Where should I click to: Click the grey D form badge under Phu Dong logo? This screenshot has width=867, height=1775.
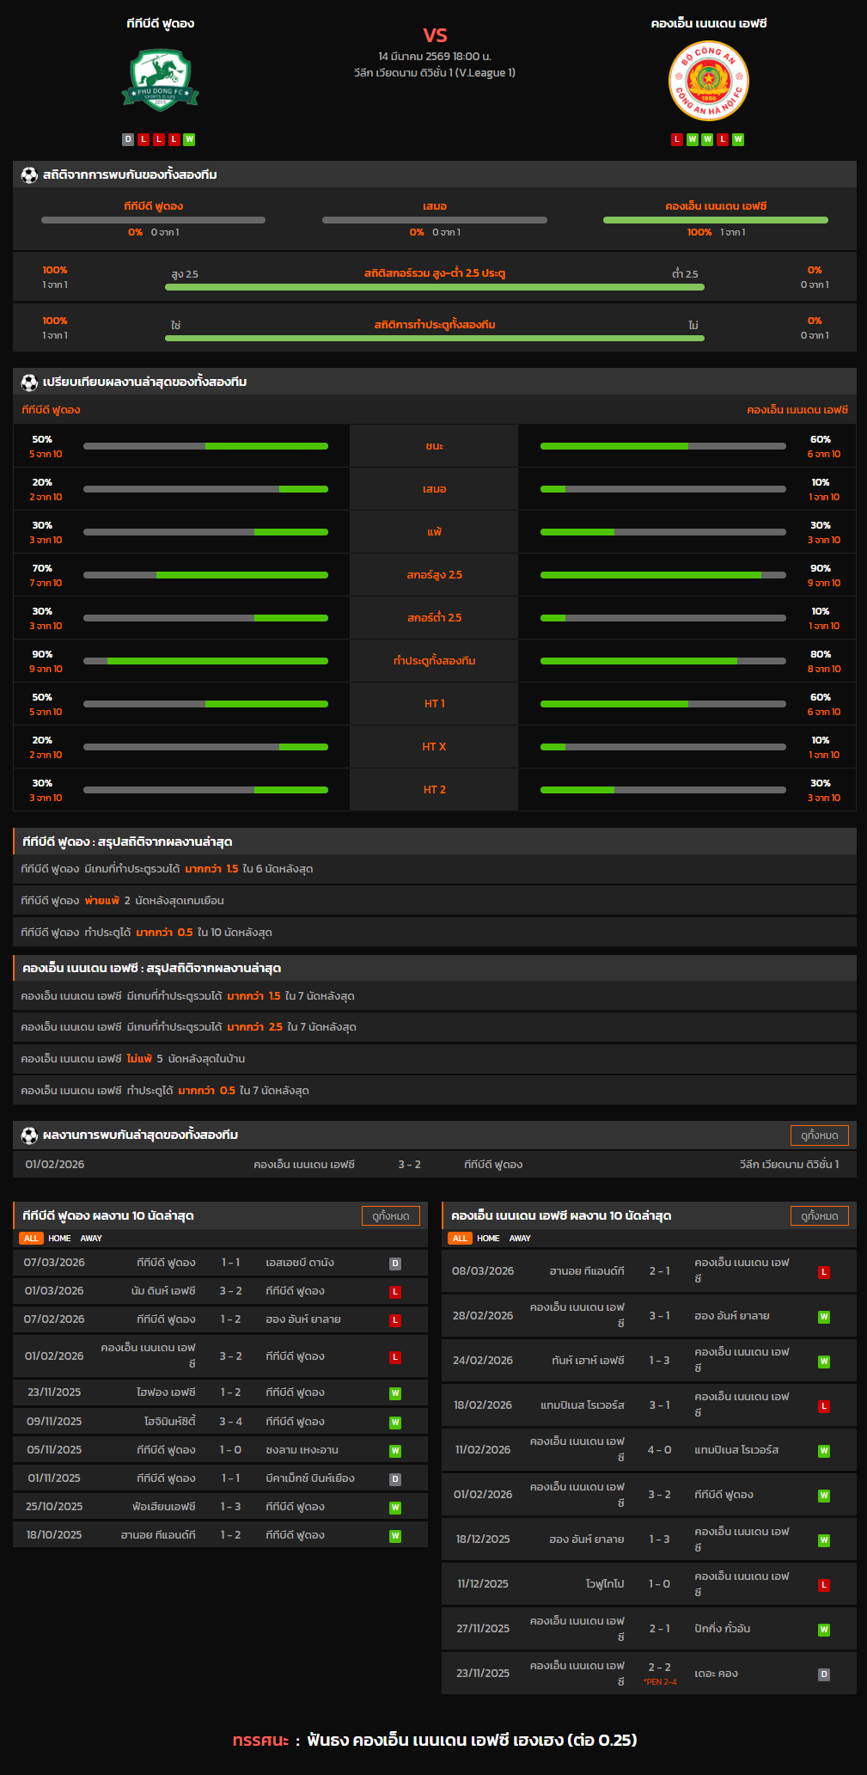(128, 139)
